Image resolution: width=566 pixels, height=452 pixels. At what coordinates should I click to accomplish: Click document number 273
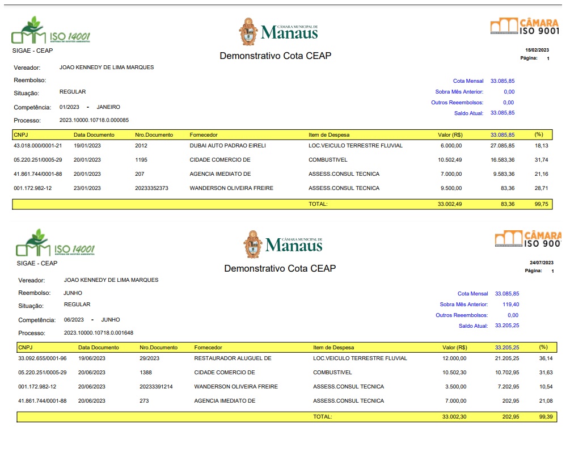coord(144,401)
